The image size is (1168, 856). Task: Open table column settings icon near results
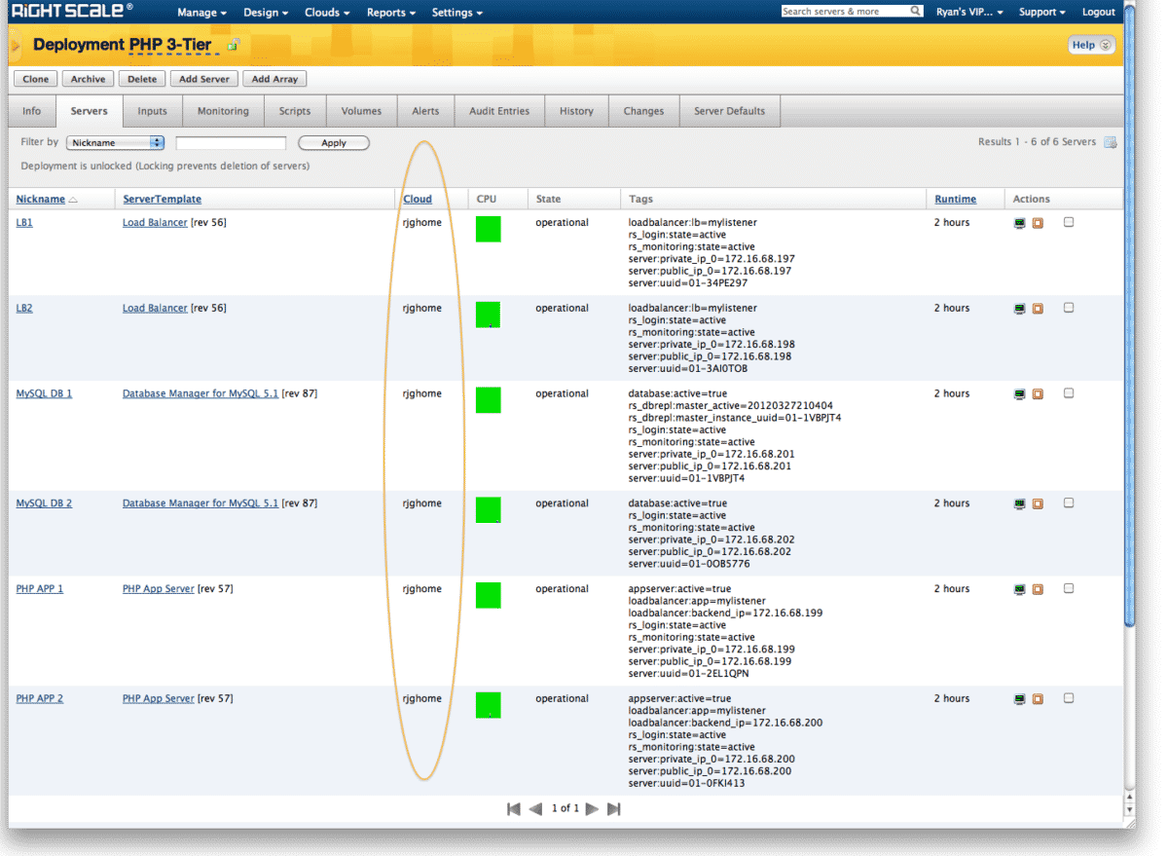click(x=1110, y=142)
